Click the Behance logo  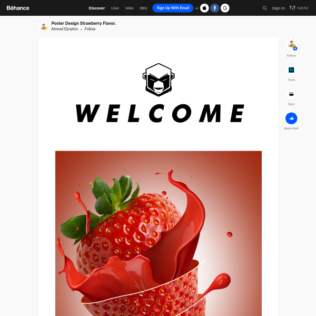[x=18, y=8]
